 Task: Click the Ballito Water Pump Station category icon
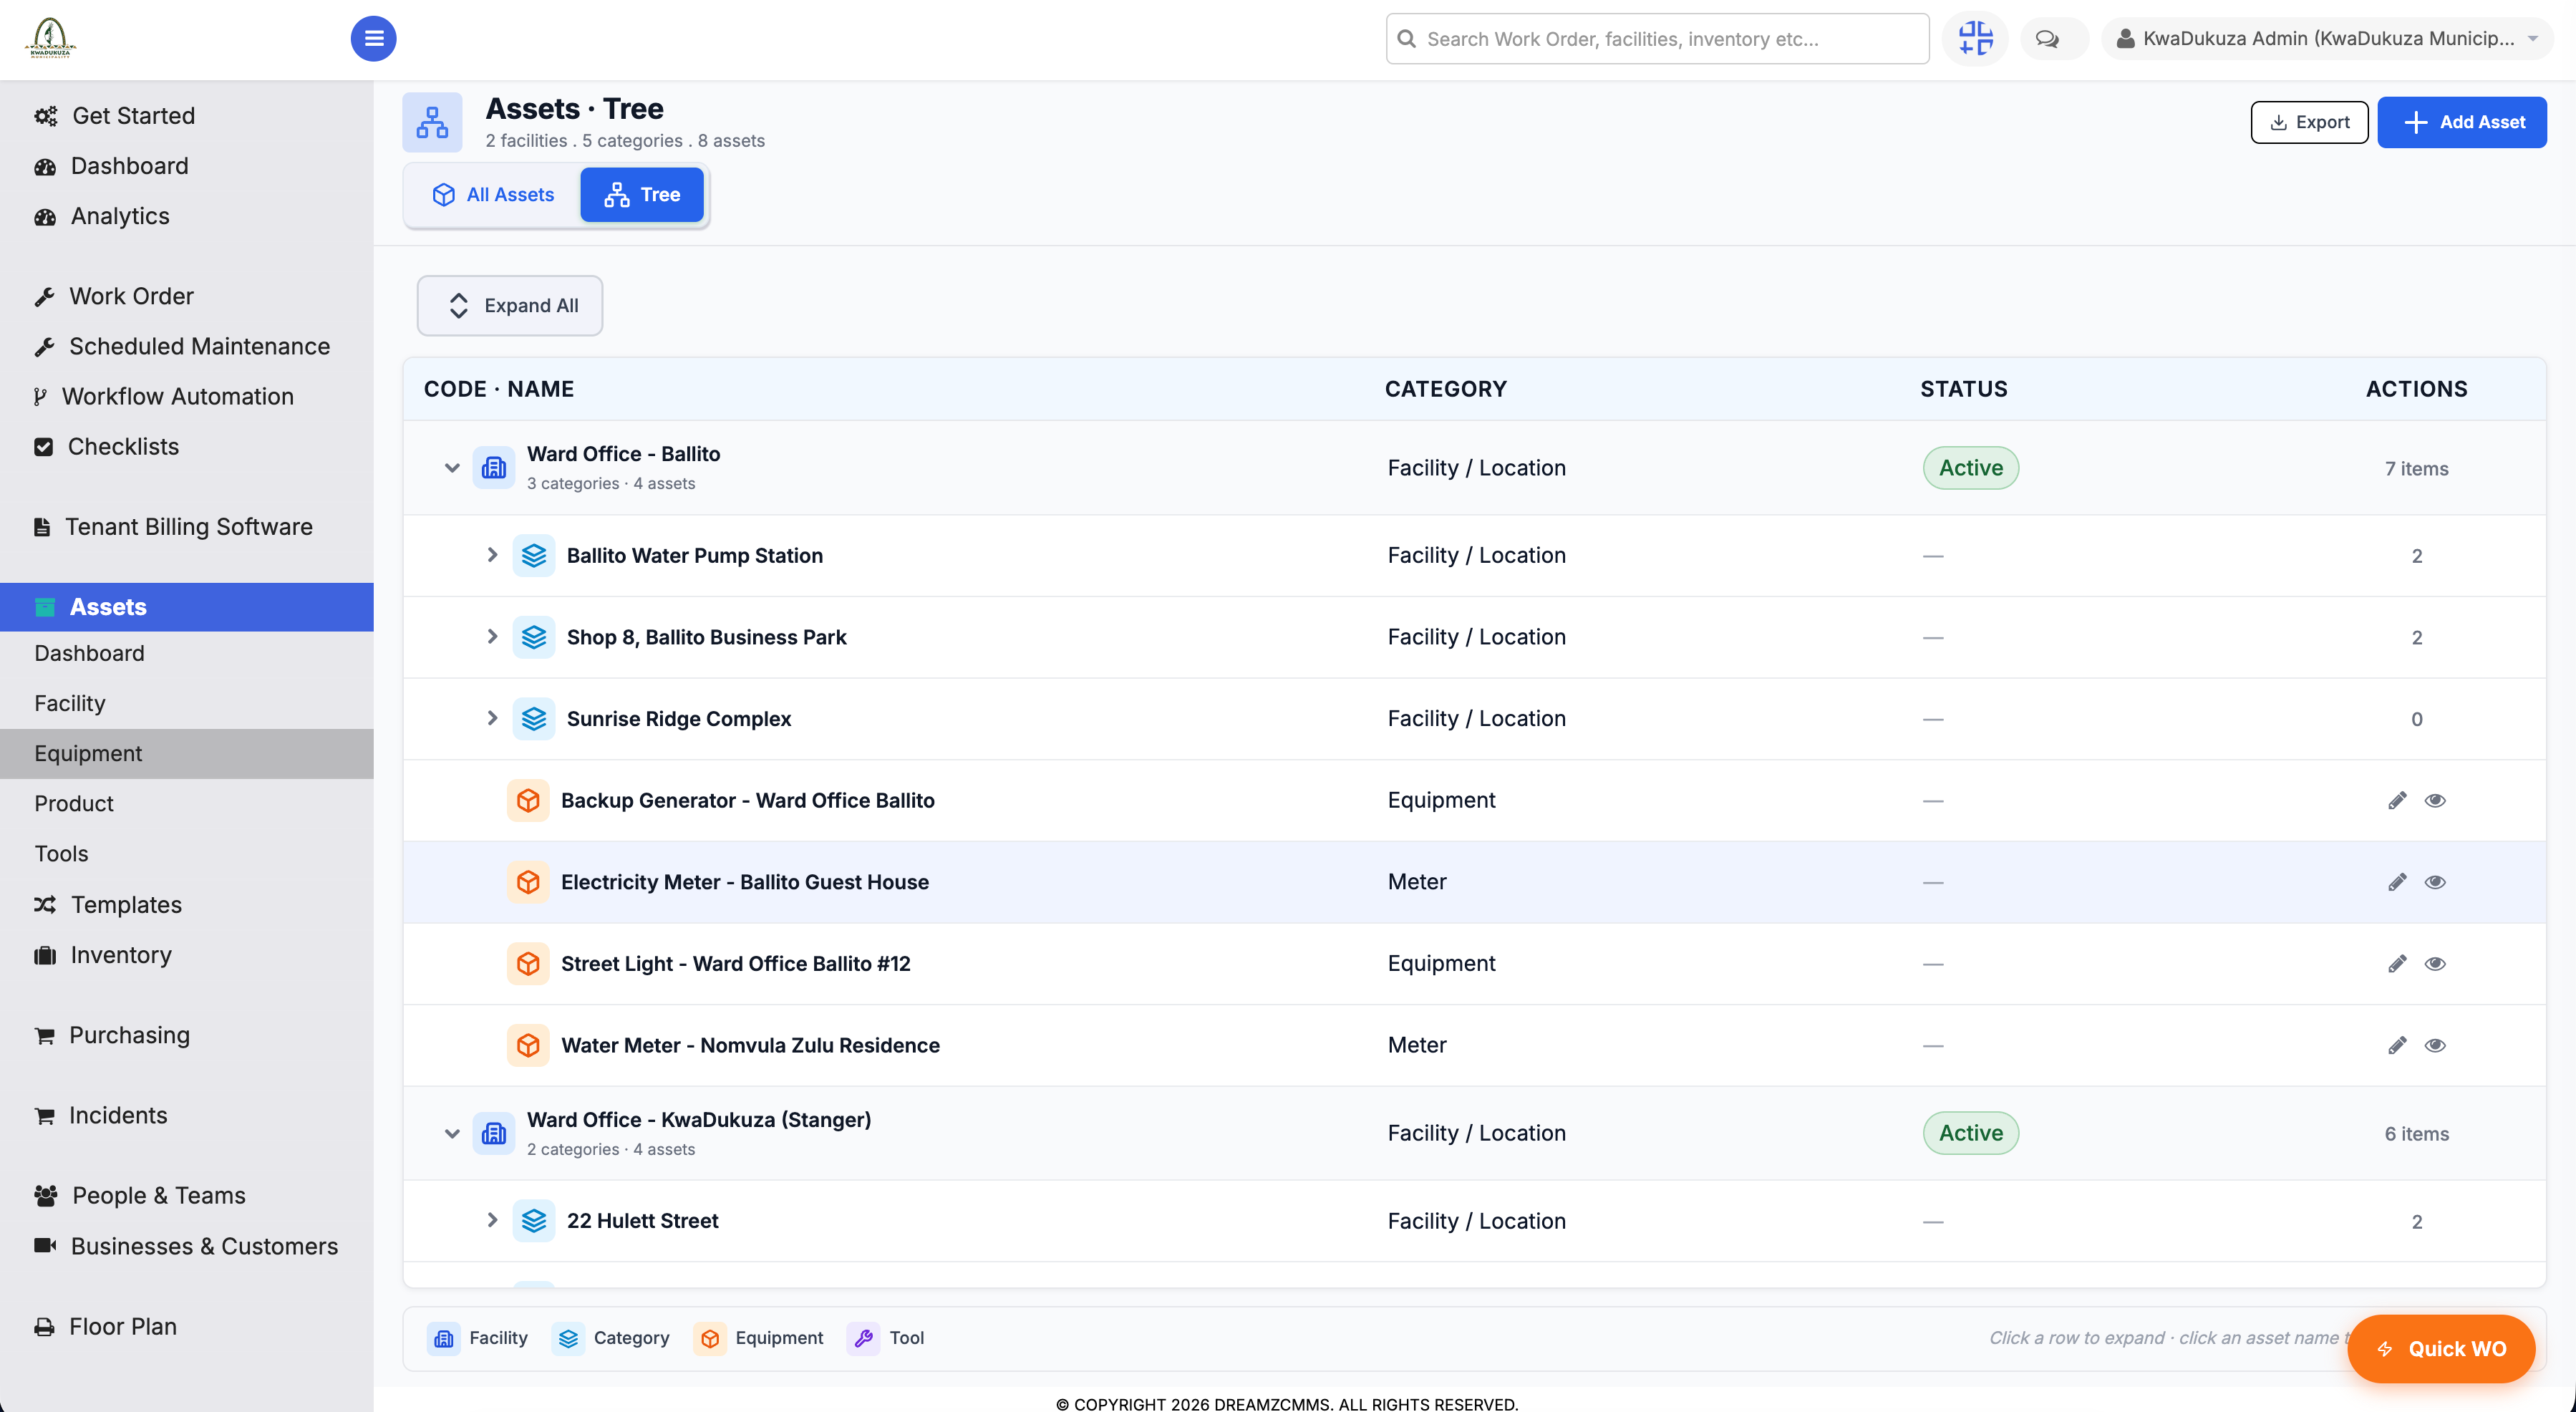tap(534, 555)
